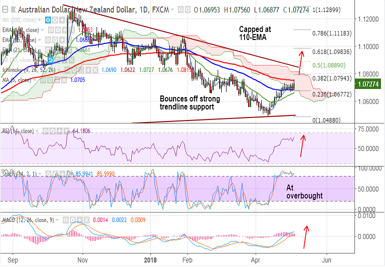This screenshot has width=385, height=267.
Task: Click plus icon on EMA (110, close) row
Action: (65, 30)
